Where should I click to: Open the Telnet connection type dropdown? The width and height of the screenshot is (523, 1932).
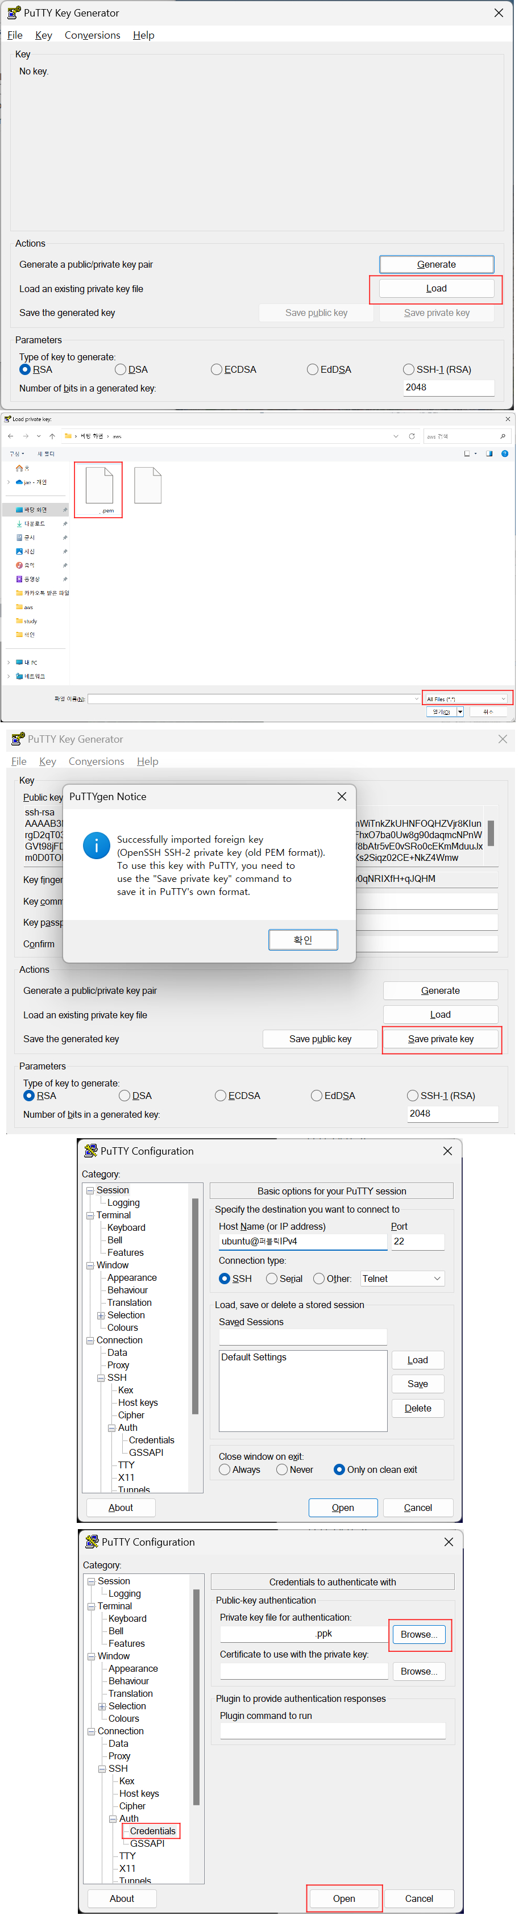(402, 1279)
